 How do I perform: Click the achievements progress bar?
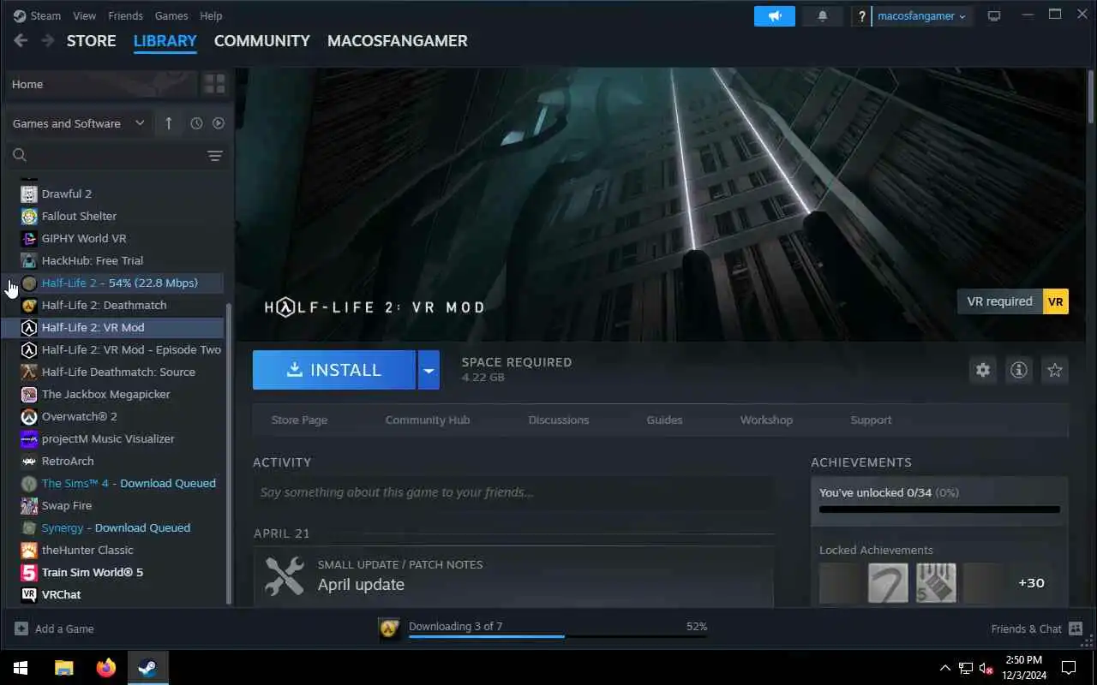click(x=939, y=509)
